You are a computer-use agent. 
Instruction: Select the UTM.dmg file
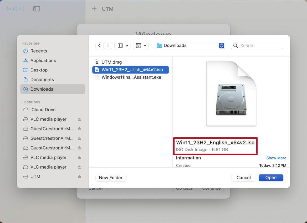130,62
